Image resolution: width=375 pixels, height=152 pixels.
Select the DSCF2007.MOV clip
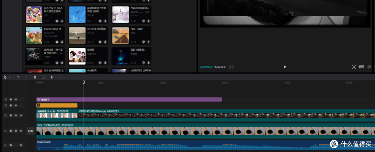pos(206,131)
